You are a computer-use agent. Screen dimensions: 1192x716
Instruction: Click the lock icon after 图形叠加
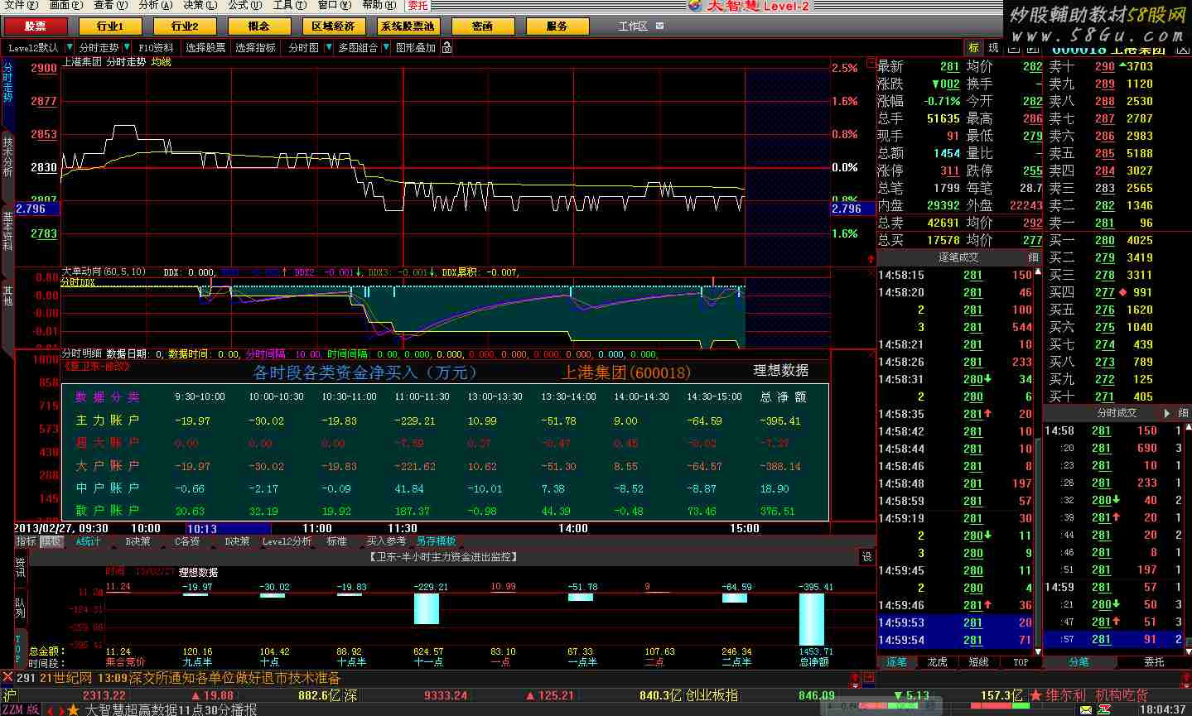click(x=447, y=48)
